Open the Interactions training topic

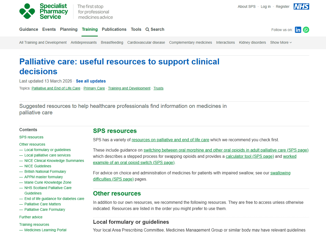pos(225,42)
